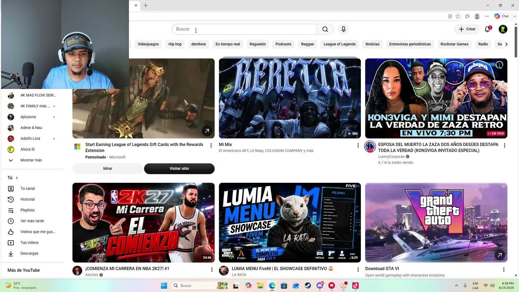519x292 pixels.
Task: Start voice search with the microphone icon
Action: [x=343, y=29]
